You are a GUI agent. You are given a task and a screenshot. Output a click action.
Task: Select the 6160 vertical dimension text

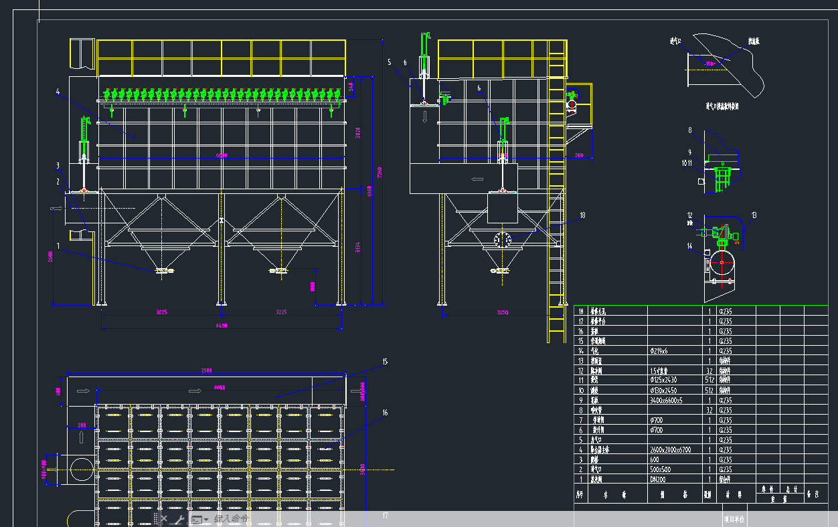pyautogui.click(x=369, y=192)
